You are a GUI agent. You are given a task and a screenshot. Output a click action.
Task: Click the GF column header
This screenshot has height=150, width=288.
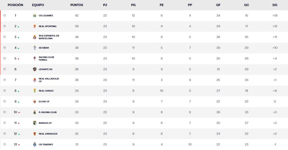(x=218, y=5)
